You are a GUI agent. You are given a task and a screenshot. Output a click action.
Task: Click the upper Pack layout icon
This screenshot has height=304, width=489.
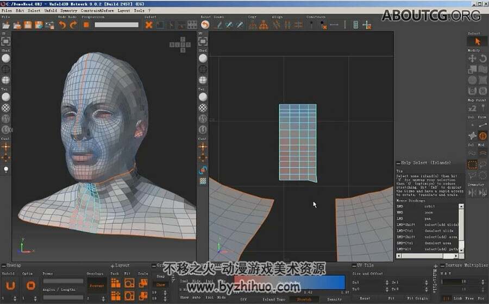[x=116, y=283]
